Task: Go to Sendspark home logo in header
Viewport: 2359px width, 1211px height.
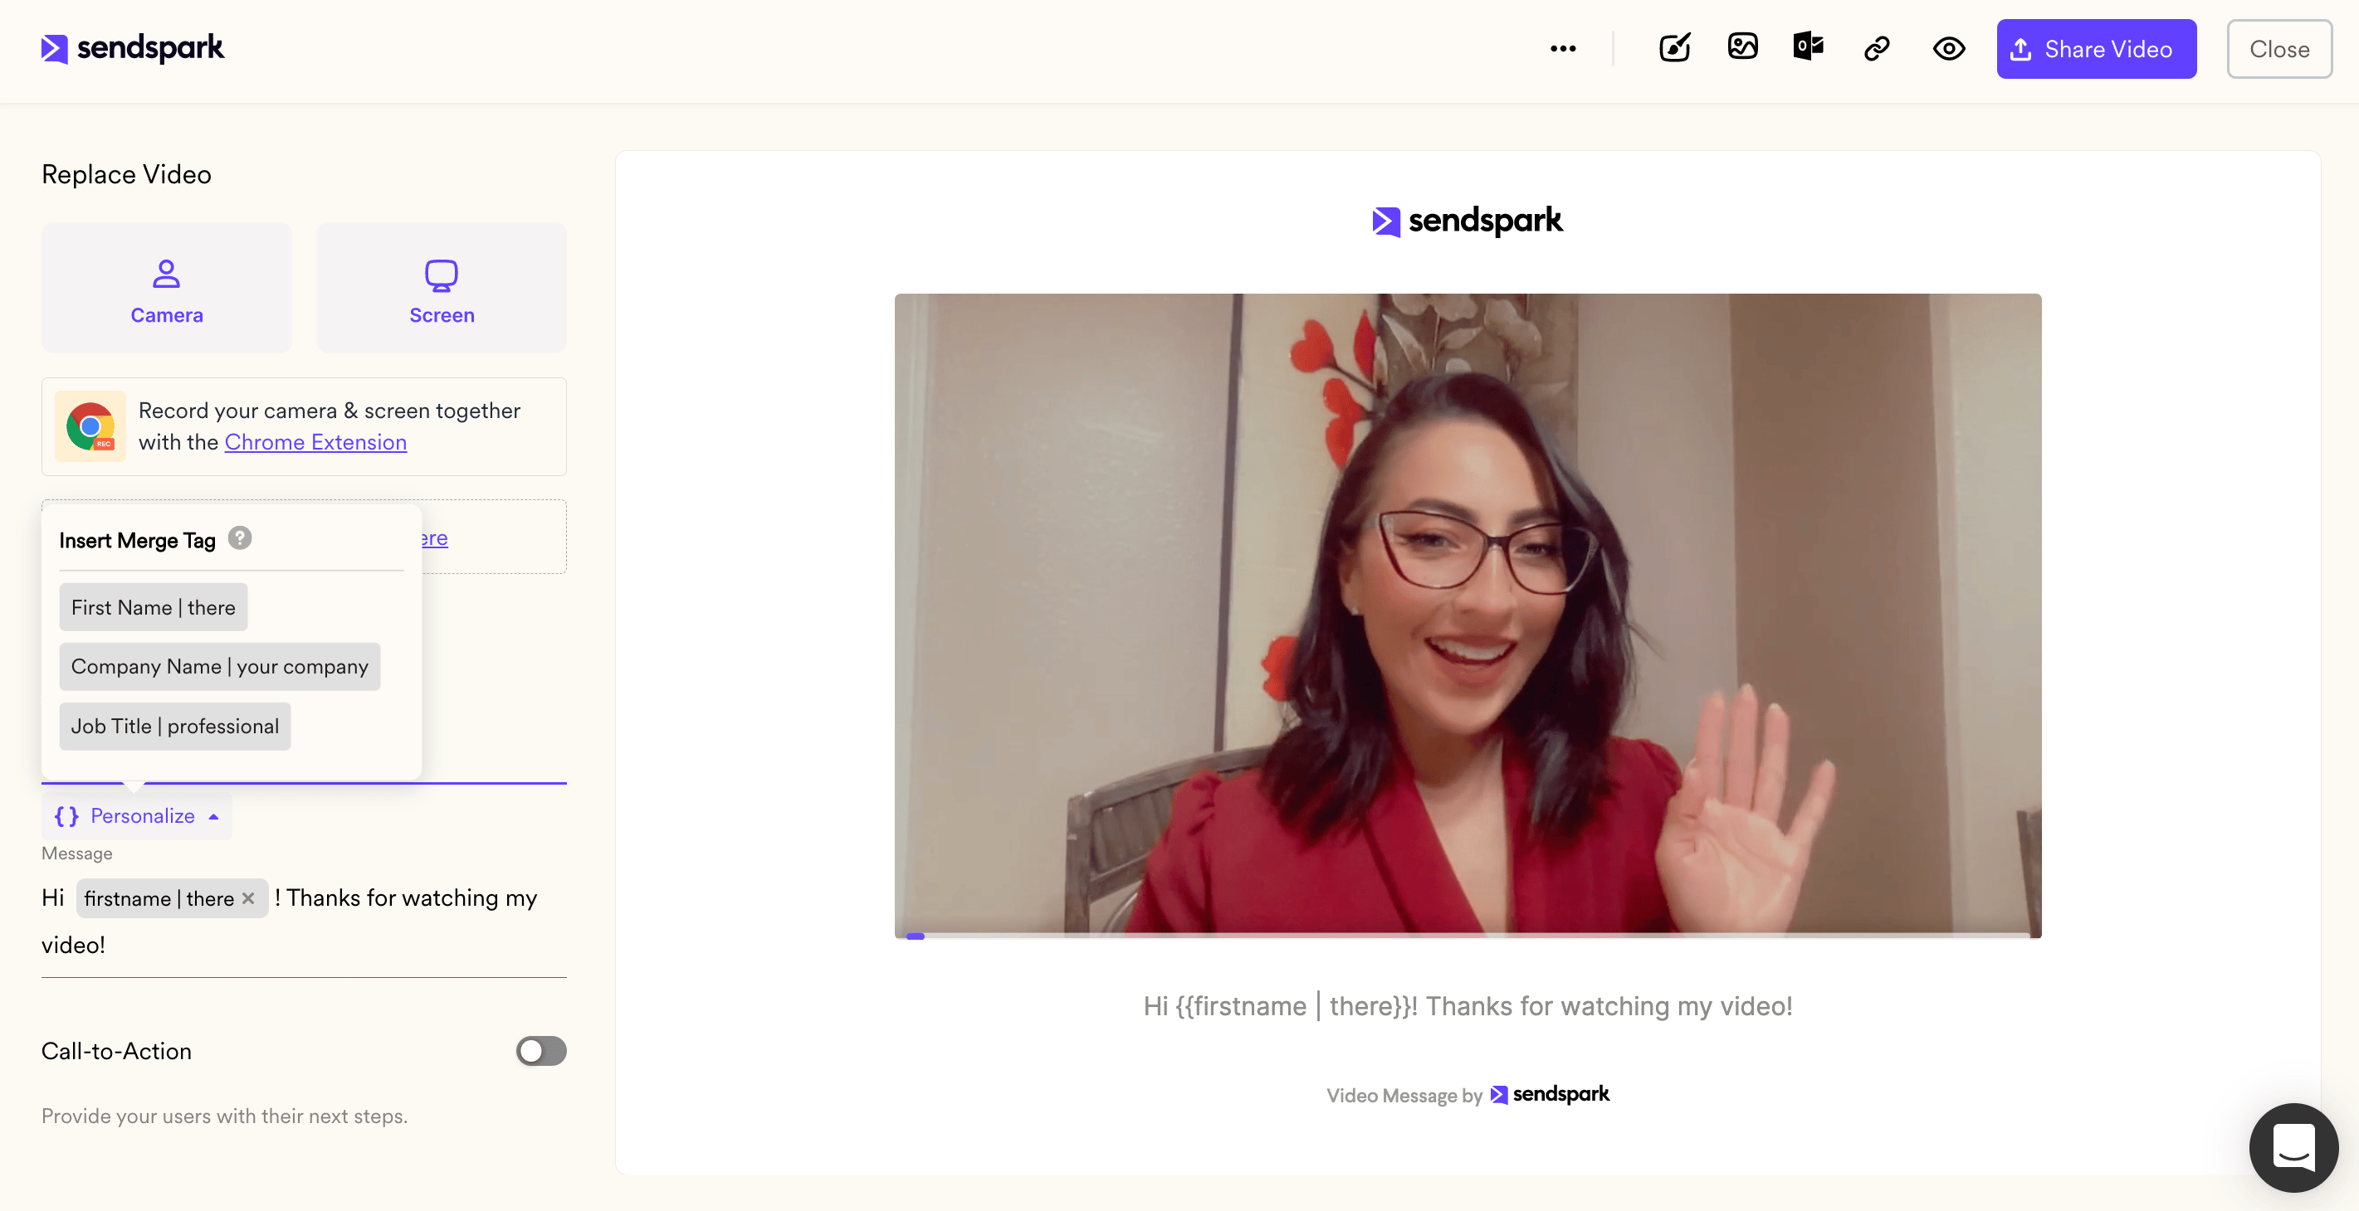Action: [133, 47]
